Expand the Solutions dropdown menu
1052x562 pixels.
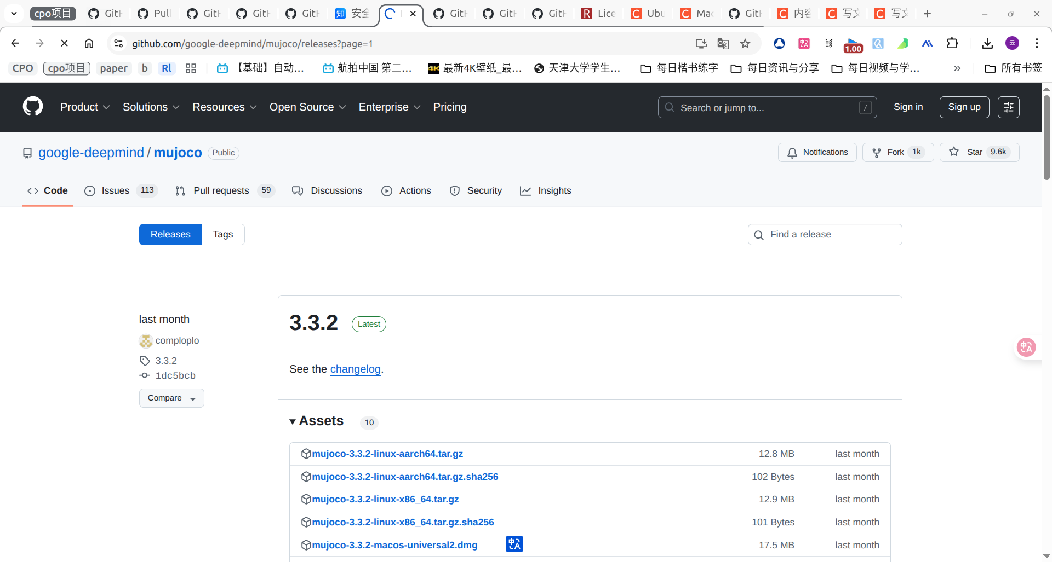pyautogui.click(x=151, y=107)
